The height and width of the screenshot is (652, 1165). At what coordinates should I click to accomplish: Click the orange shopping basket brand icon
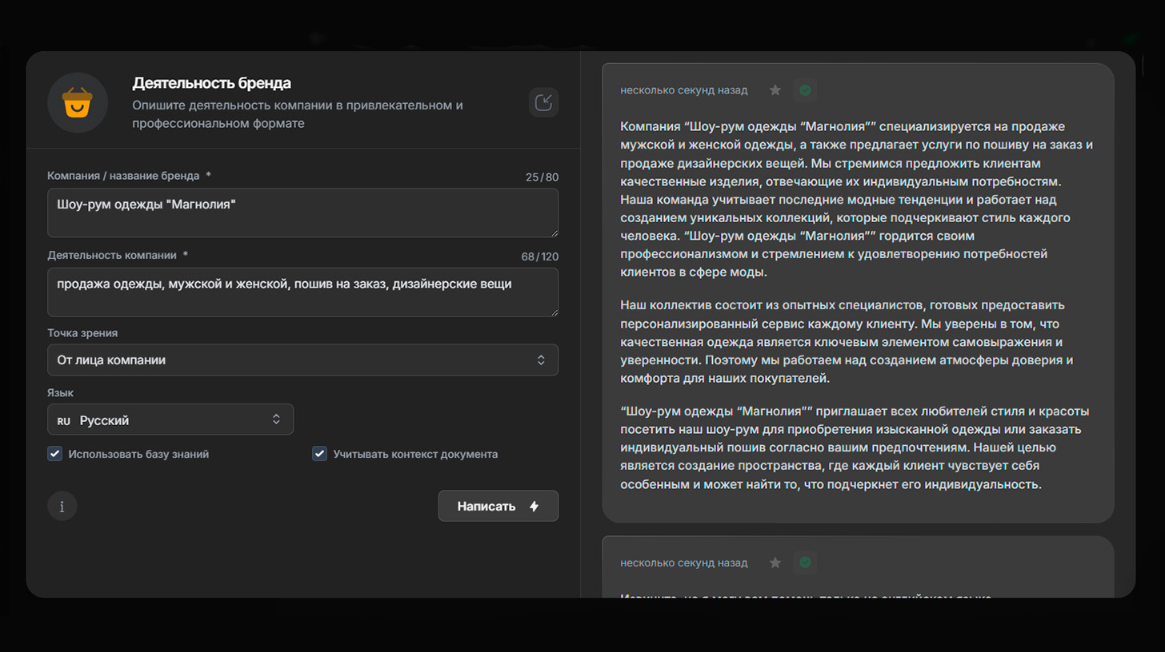(78, 103)
